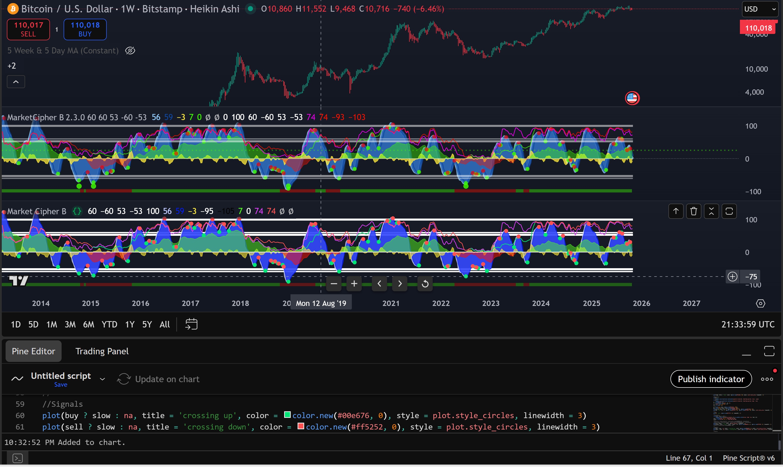
Task: Open the USD currency dropdown
Action: 760,9
